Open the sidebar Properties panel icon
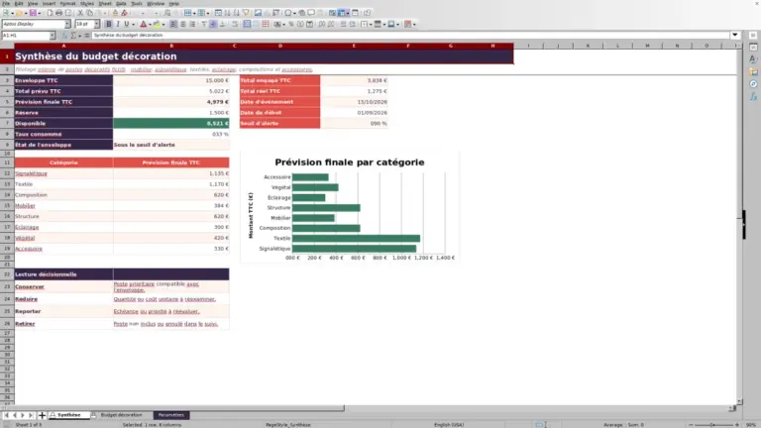 pos(753,48)
